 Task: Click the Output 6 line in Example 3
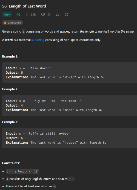(14, 138)
